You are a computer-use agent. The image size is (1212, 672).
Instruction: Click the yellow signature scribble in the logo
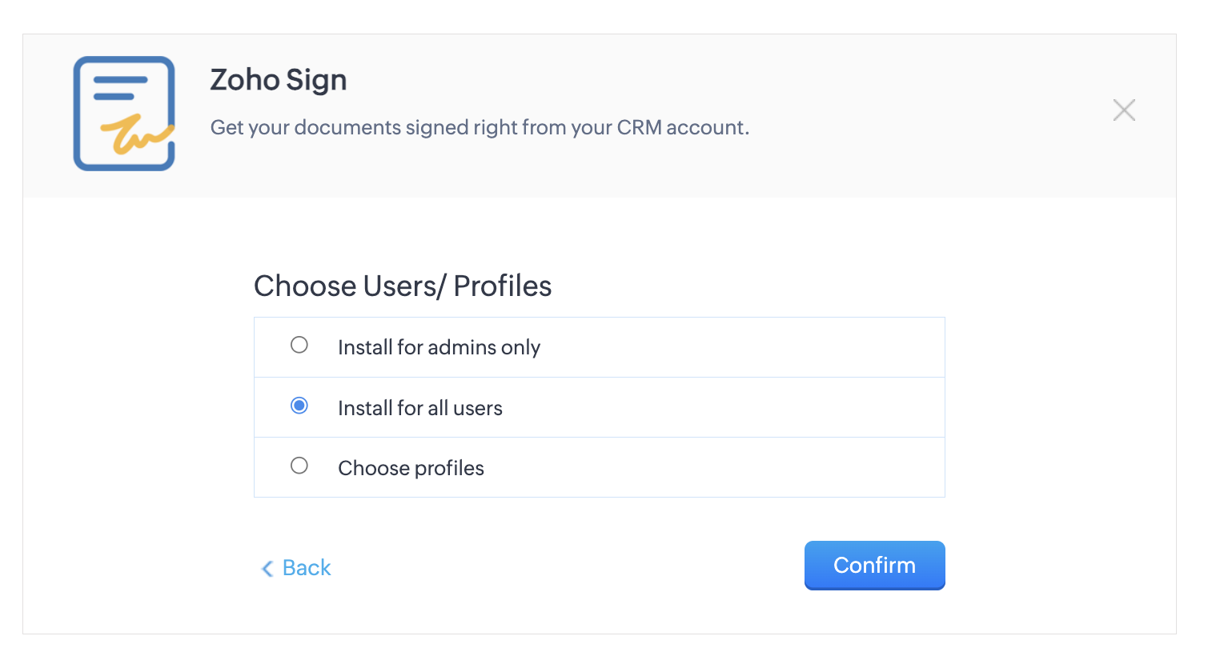tap(137, 134)
